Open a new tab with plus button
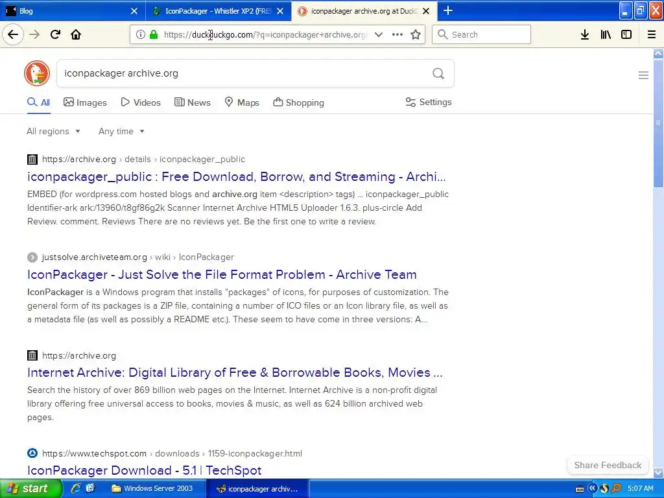Image resolution: width=664 pixels, height=498 pixels. pyautogui.click(x=448, y=10)
